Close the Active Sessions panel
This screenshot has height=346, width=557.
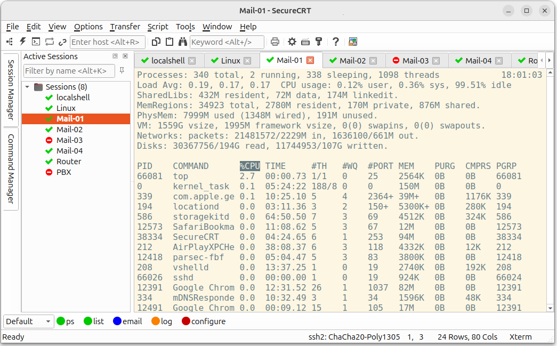pyautogui.click(x=125, y=56)
